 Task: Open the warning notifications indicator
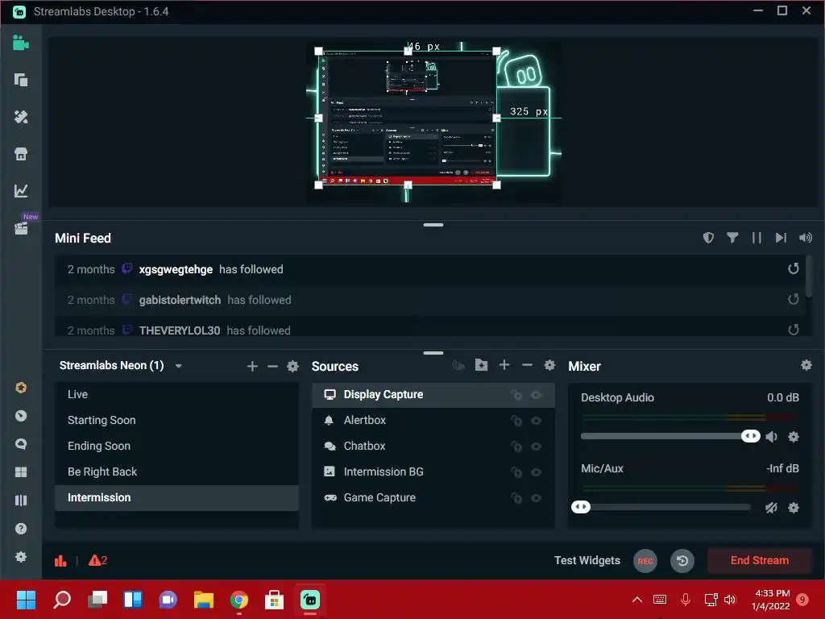tap(97, 561)
